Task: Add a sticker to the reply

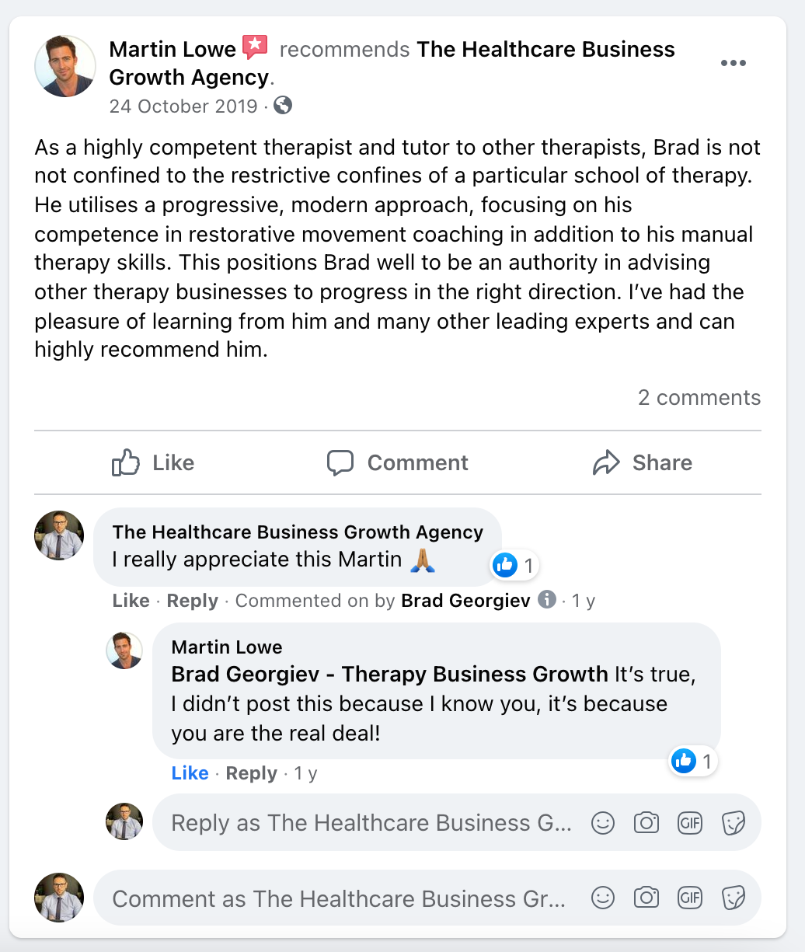Action: click(734, 823)
